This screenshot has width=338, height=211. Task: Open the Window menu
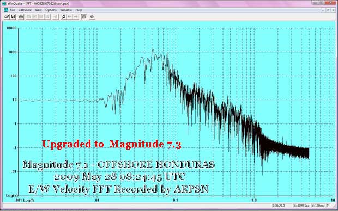[x=66, y=10]
